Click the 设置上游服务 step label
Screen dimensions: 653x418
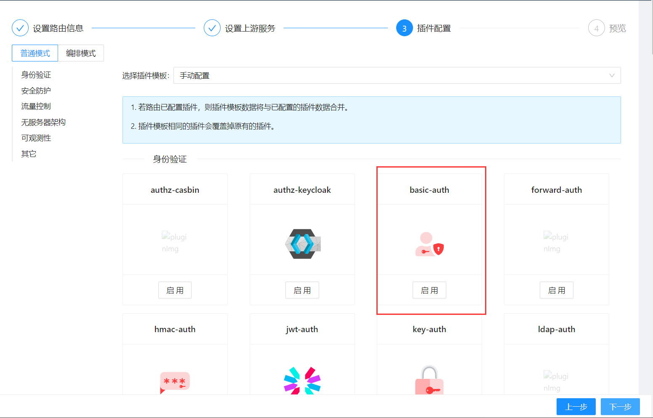click(250, 28)
